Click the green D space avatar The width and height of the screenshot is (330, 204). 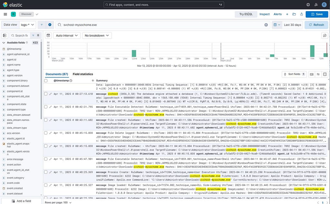coord(13,14)
